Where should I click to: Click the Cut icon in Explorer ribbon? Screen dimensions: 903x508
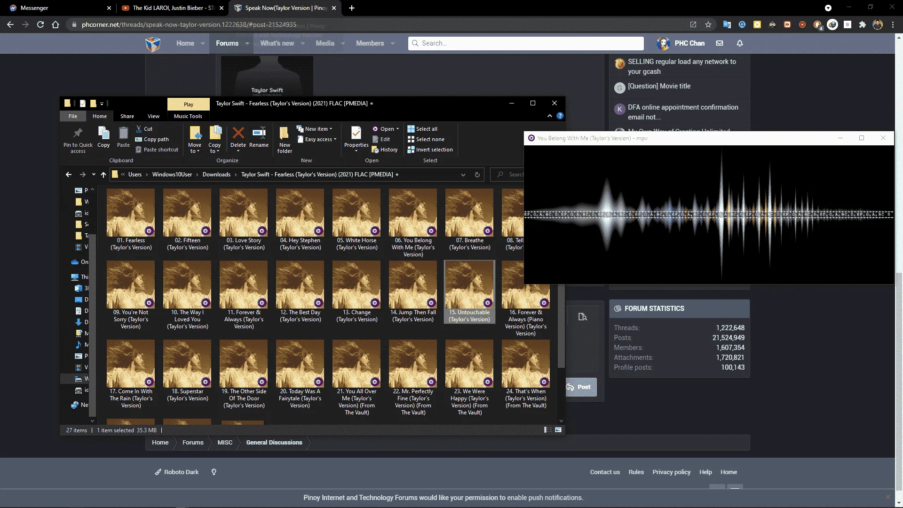[139, 128]
